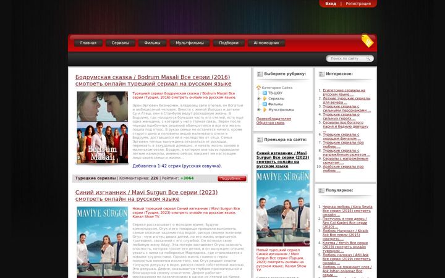
Task: Open Черная любовь / Kara Sevda popular link
Action: 347,211
